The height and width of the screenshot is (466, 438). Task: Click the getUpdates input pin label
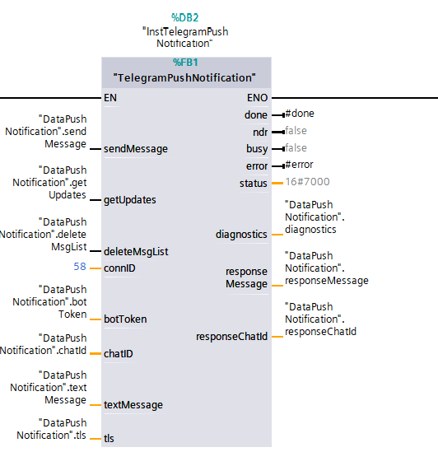coord(129,200)
